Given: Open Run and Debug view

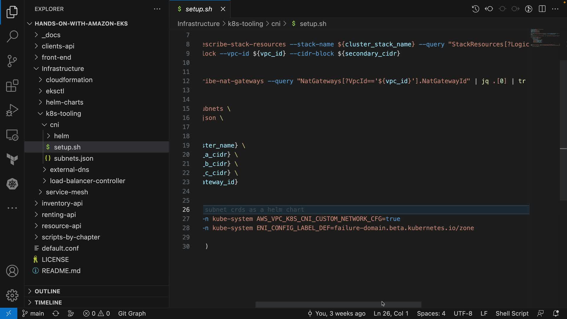Looking at the screenshot, I should tap(12, 110).
